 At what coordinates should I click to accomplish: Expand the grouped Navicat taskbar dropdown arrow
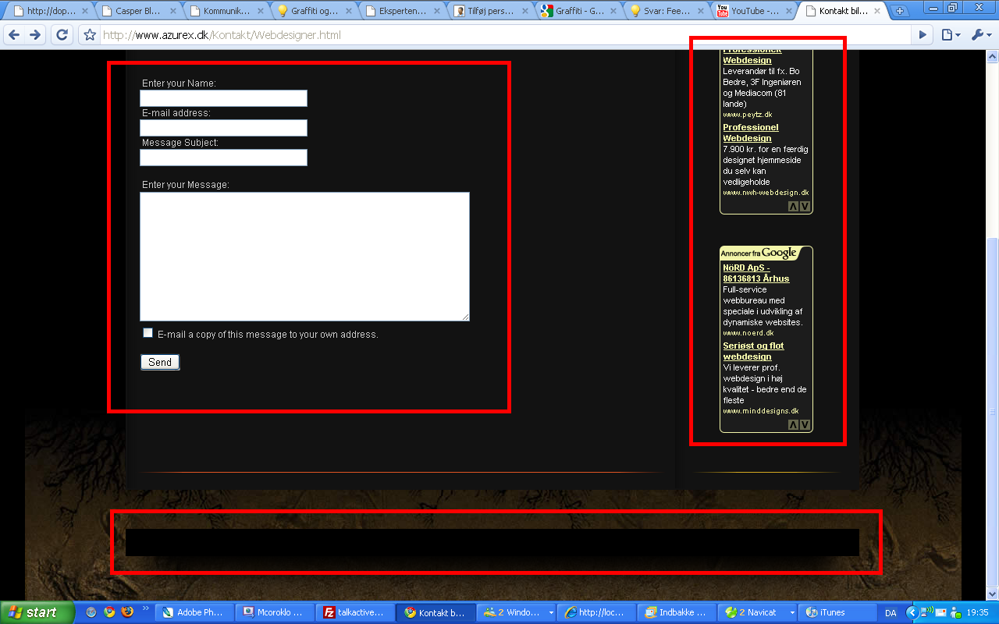pyautogui.click(x=792, y=612)
